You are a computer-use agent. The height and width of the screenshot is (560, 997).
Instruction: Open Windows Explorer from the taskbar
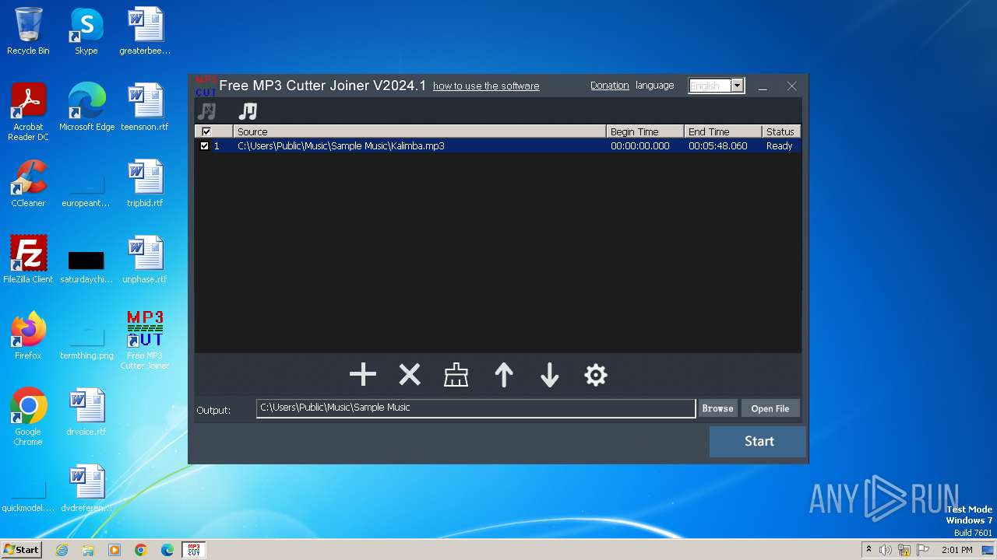click(88, 550)
